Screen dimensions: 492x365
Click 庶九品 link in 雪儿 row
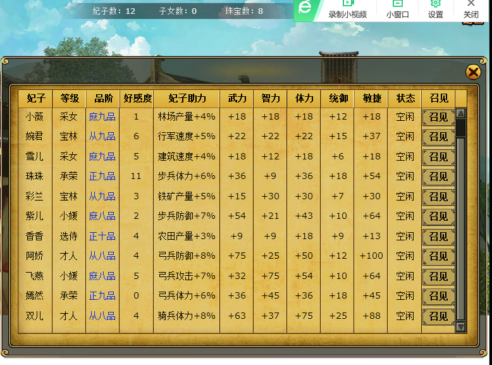coord(102,156)
